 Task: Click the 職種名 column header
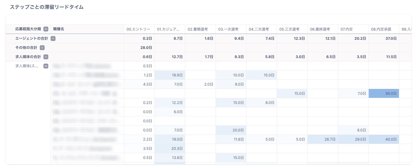(58, 29)
